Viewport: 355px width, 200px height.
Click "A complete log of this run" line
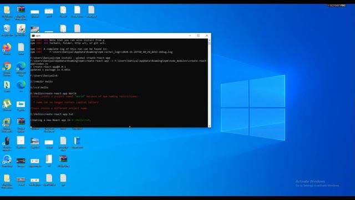[x=69, y=49]
